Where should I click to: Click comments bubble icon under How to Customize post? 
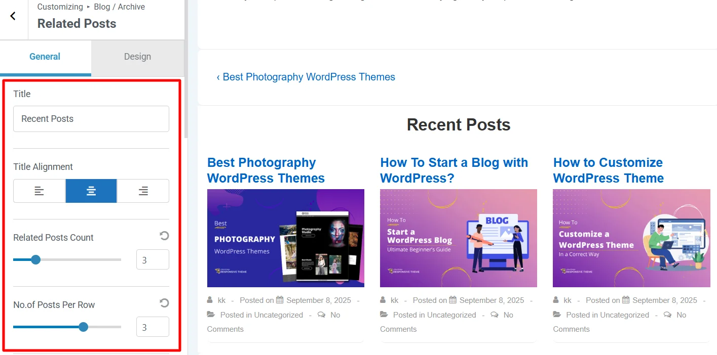coord(667,315)
